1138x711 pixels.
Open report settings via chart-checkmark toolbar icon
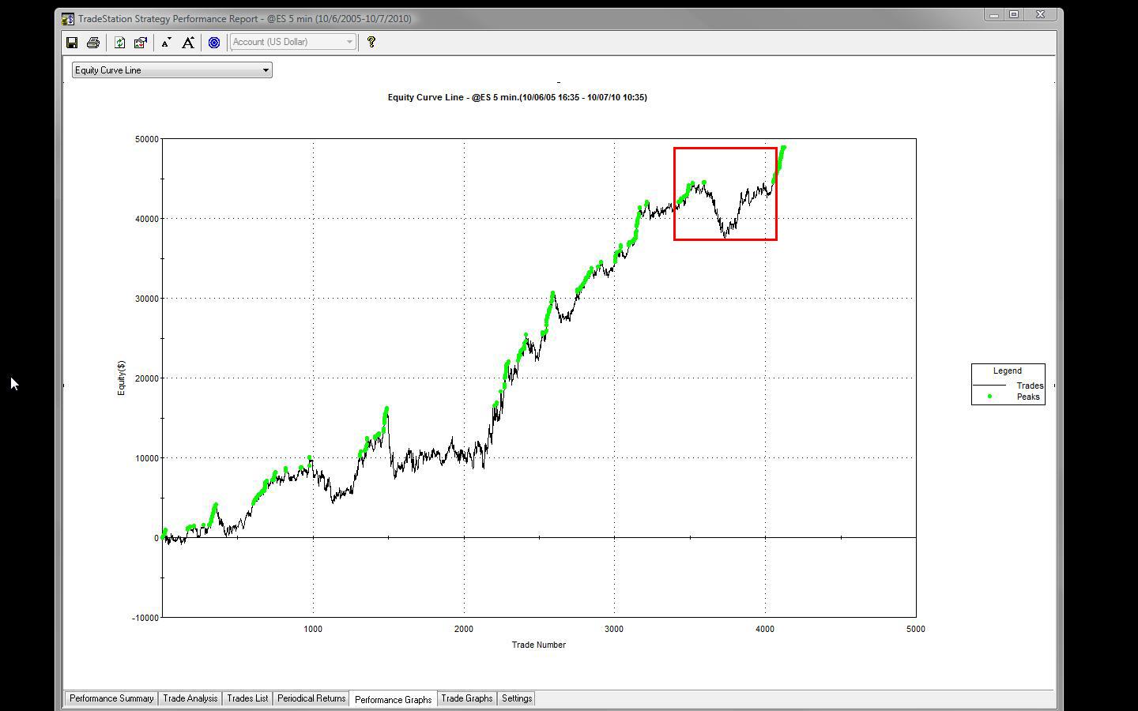[141, 43]
